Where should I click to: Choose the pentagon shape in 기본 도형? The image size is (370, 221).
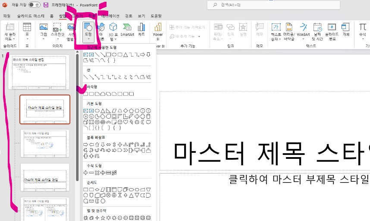(131, 111)
